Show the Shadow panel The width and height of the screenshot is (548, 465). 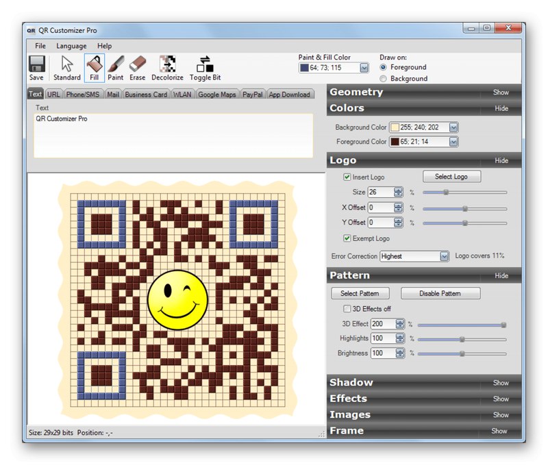(x=501, y=382)
